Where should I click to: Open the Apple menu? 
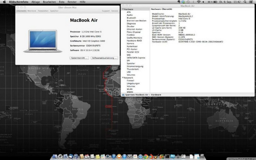[x=4, y=2]
